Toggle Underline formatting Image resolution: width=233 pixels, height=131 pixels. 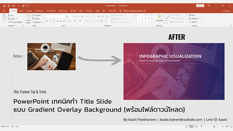click(54, 21)
